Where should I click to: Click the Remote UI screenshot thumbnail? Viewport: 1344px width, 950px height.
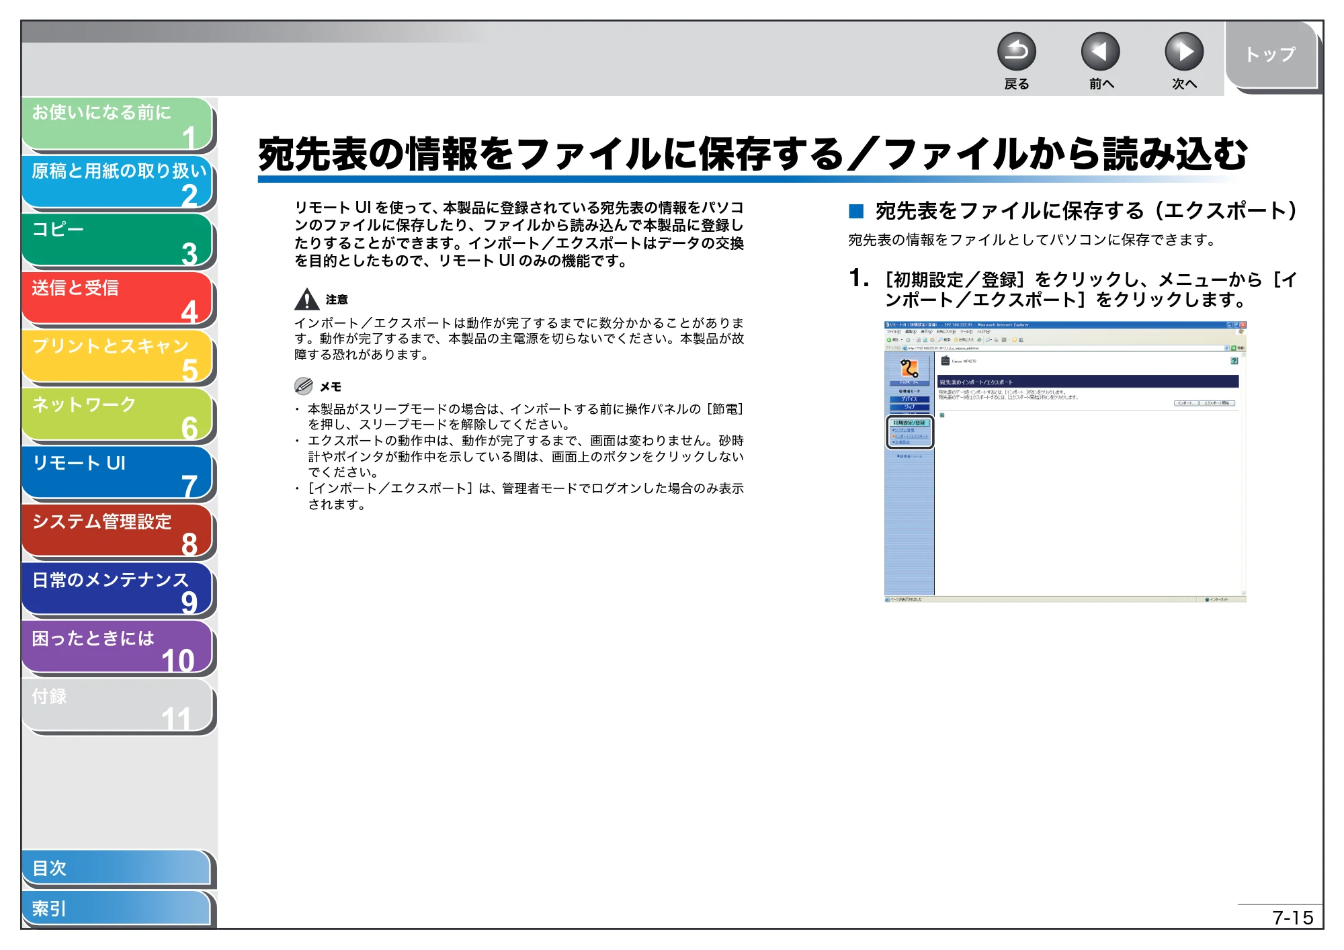coord(1065,462)
